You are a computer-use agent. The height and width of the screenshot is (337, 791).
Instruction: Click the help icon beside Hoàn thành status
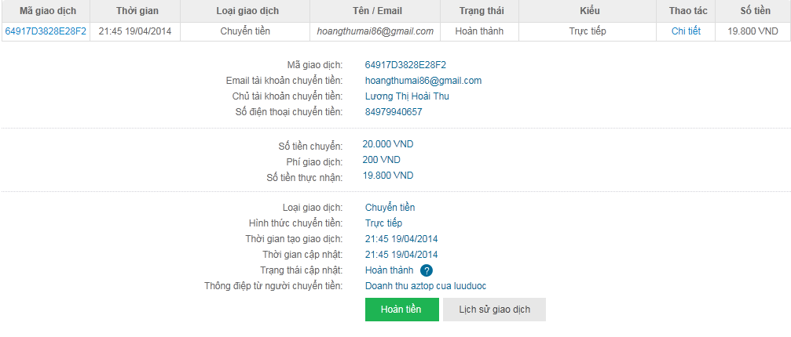tap(427, 270)
